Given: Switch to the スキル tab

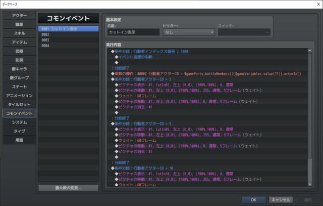Looking at the screenshot, I should tap(19, 33).
